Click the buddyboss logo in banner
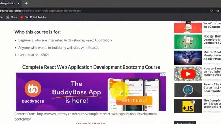Screen dimensions: 221x124 pos(33,92)
